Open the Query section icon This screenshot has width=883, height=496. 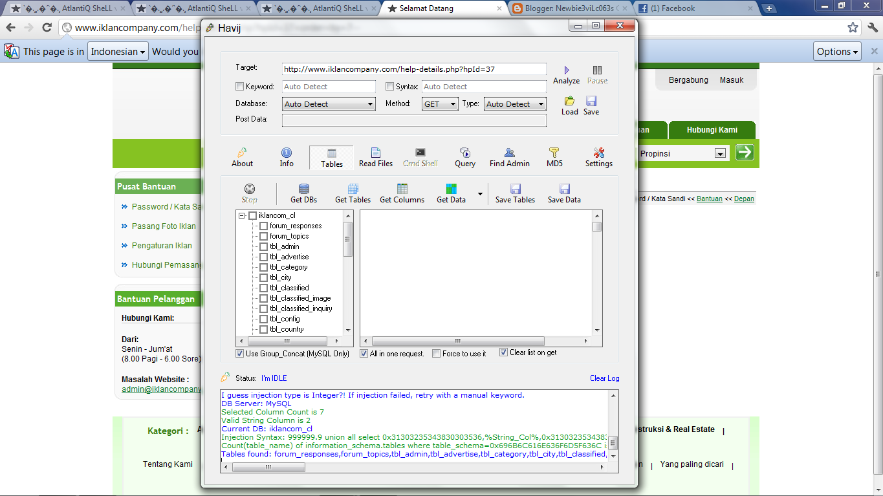click(x=464, y=153)
